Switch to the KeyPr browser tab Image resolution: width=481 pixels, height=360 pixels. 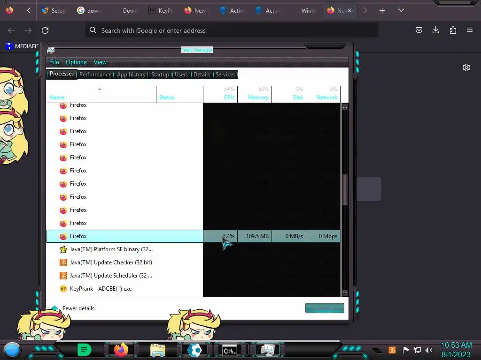point(161,11)
